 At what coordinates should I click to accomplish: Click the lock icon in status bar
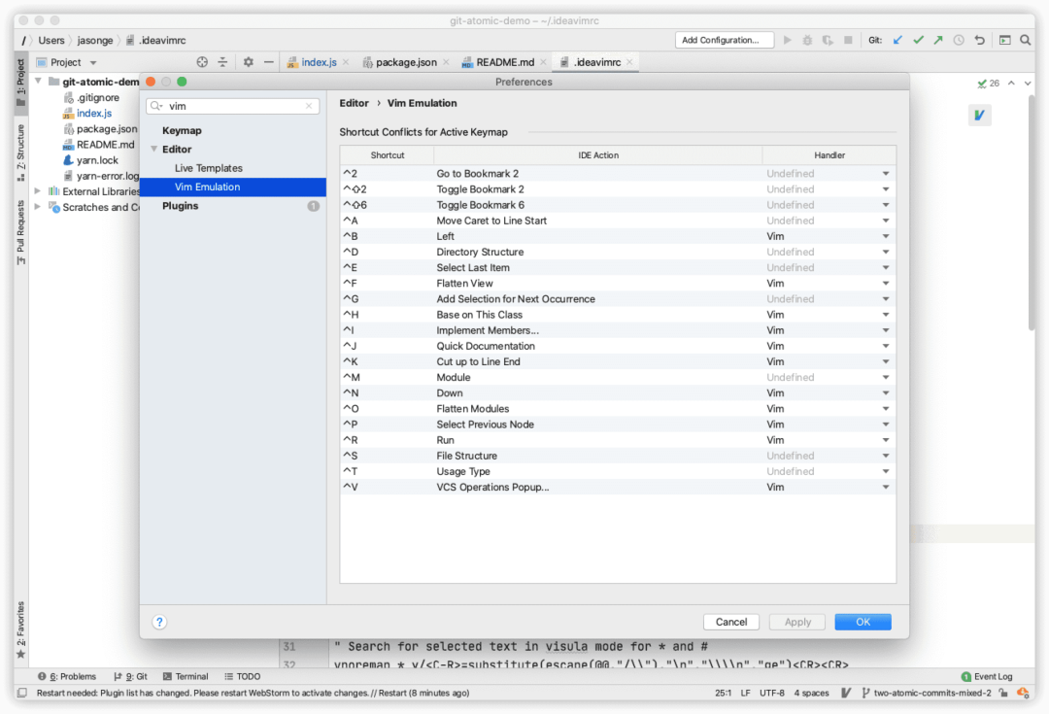tap(1003, 693)
